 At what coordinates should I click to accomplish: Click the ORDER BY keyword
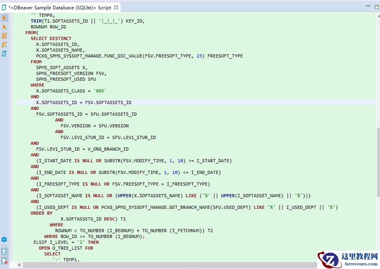[x=41, y=213]
